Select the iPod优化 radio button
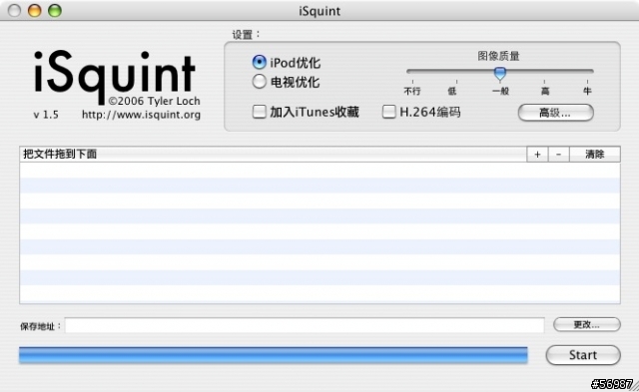 pos(260,62)
